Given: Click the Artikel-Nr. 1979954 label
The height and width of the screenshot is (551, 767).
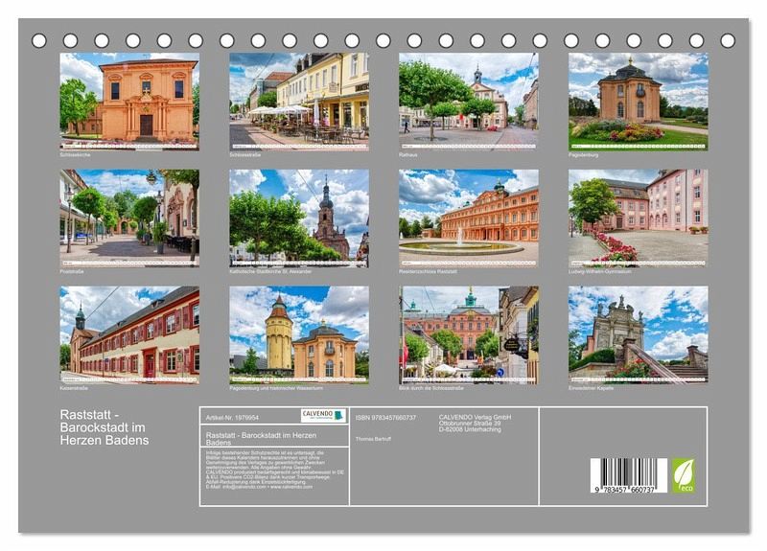Looking at the screenshot, I should [x=232, y=418].
